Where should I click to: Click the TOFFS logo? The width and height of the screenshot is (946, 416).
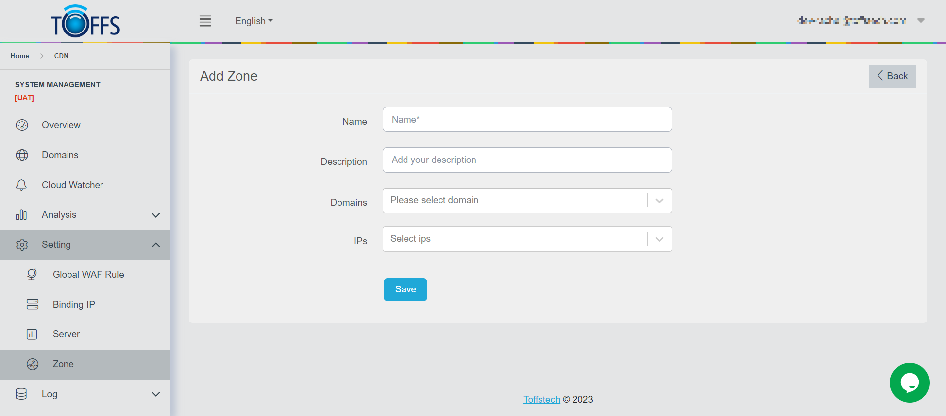(85, 22)
